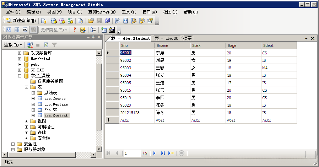
Task: Toggle the Results pane
Action: click(x=33, y=30)
